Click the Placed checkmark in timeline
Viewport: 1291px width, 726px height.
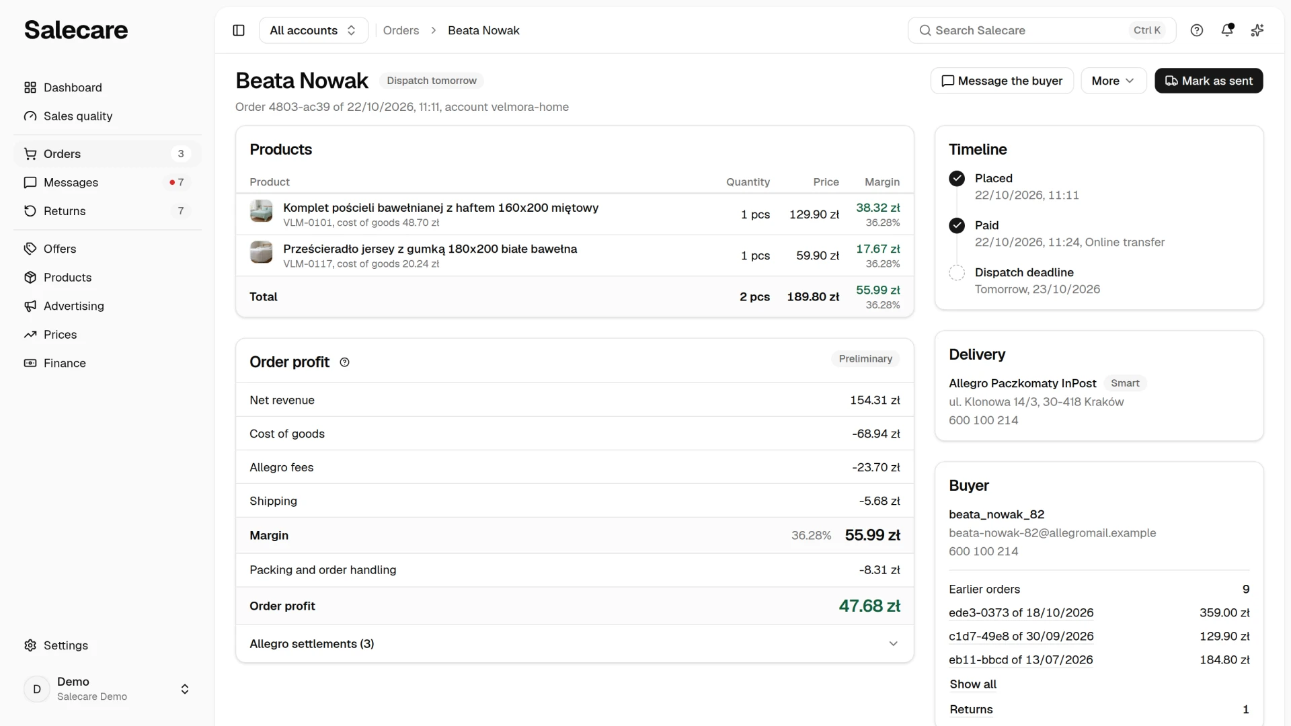point(957,178)
